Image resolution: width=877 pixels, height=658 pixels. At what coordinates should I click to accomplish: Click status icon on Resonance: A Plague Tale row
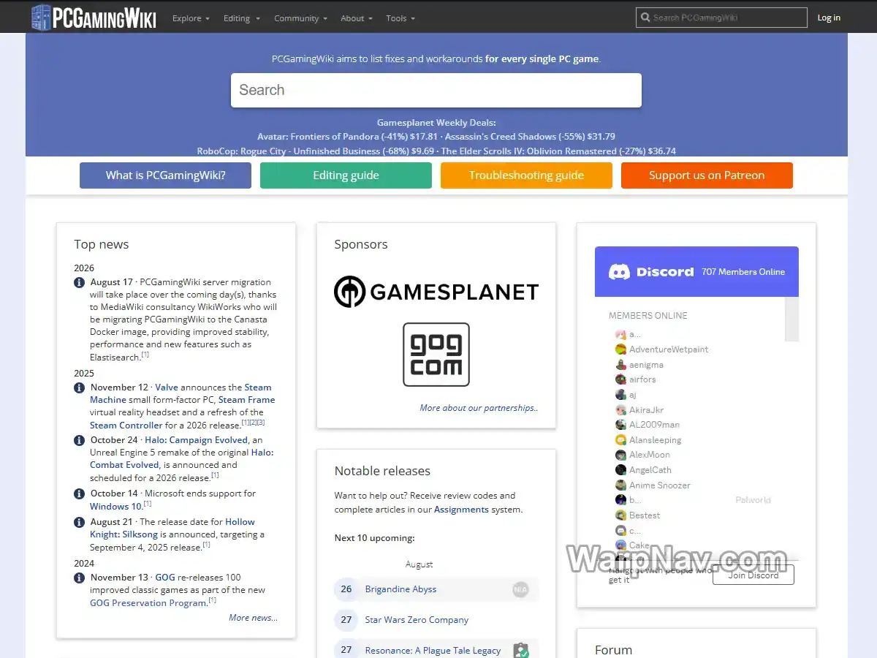pyautogui.click(x=520, y=650)
